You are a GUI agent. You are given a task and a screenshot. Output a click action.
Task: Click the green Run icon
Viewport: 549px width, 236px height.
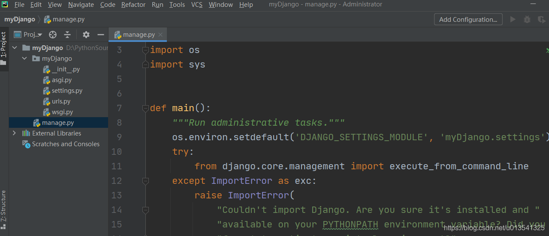[x=513, y=19]
